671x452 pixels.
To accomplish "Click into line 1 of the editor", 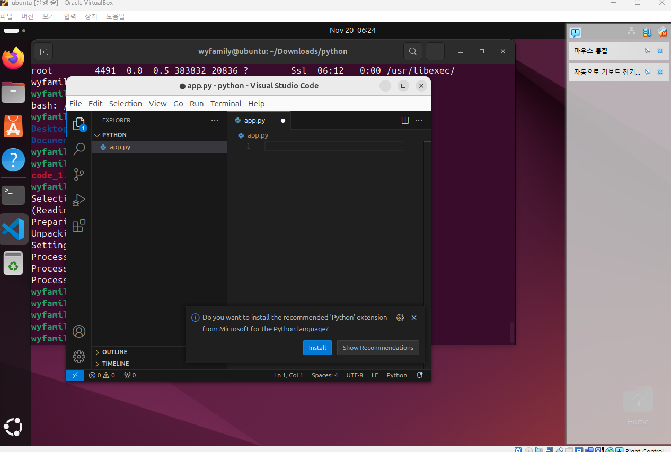I will pyautogui.click(x=334, y=147).
